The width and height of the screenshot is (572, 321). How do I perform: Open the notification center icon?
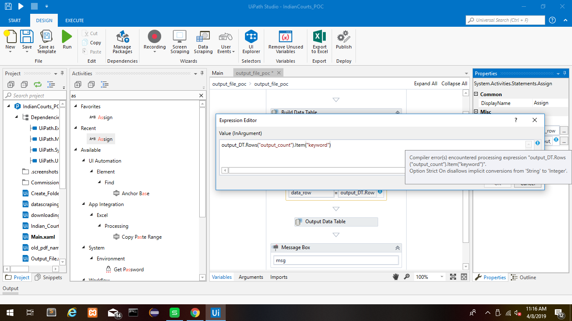click(x=559, y=313)
